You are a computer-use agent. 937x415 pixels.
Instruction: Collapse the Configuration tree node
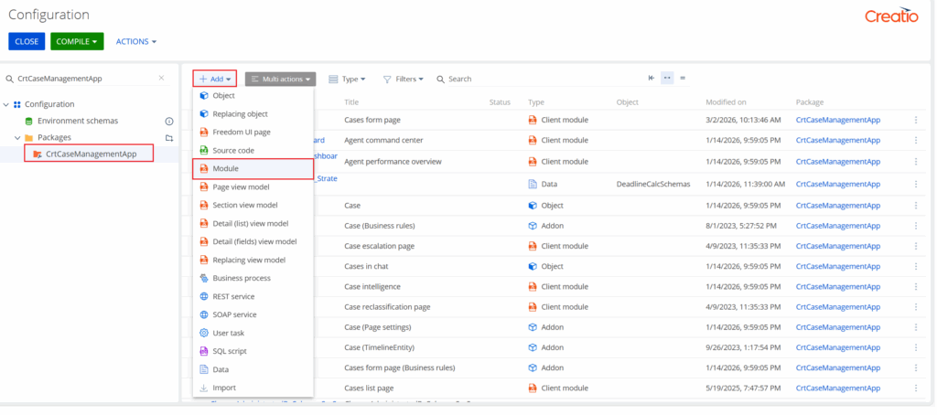tap(7, 104)
